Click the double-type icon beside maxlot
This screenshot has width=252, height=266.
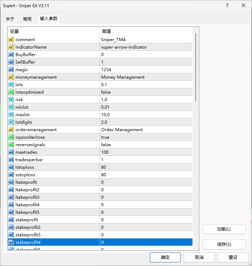tap(11, 115)
